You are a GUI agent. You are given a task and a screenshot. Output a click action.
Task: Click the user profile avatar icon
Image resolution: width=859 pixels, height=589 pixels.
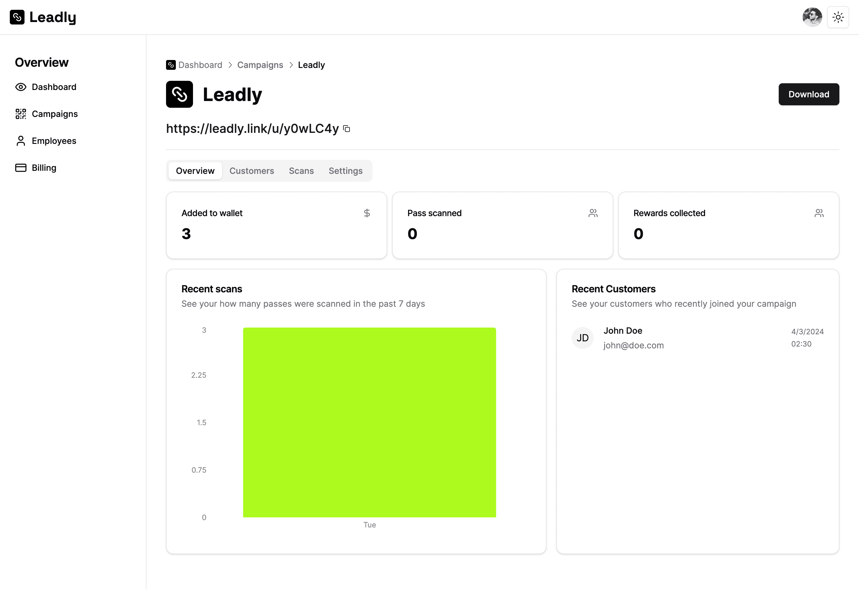814,17
